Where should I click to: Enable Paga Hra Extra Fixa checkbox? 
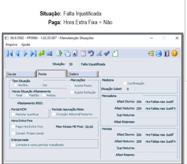tap(13, 127)
